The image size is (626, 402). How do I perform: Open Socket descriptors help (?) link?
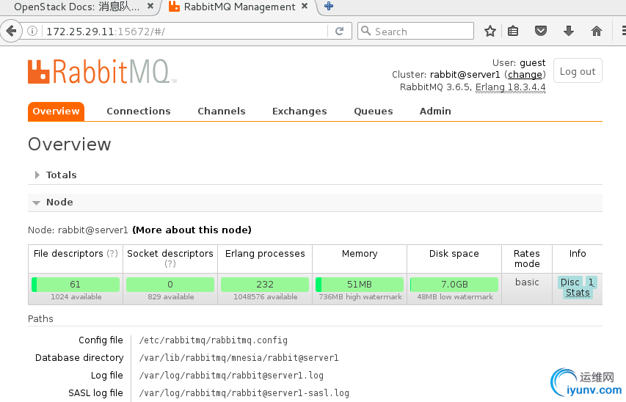[x=170, y=264]
